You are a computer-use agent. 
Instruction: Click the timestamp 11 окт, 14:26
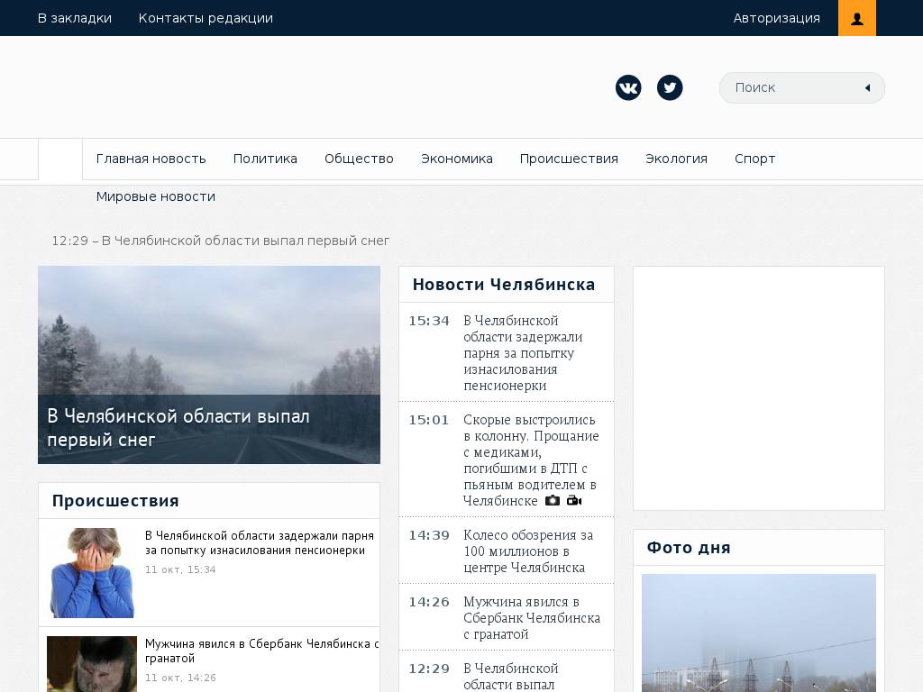(180, 678)
